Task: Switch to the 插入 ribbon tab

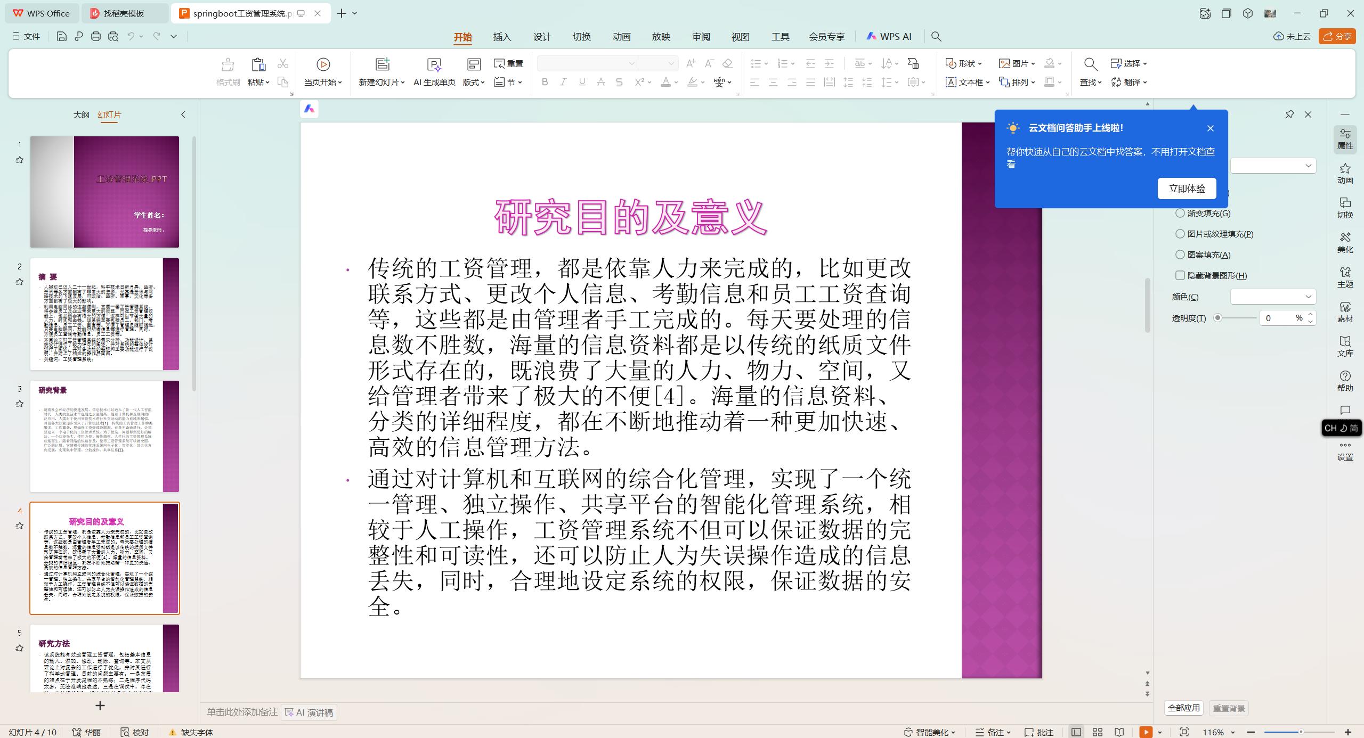Action: (x=501, y=37)
